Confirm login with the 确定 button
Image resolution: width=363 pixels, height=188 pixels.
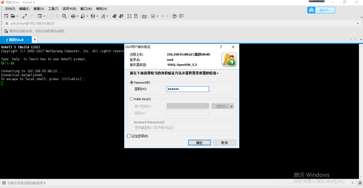[x=199, y=143]
